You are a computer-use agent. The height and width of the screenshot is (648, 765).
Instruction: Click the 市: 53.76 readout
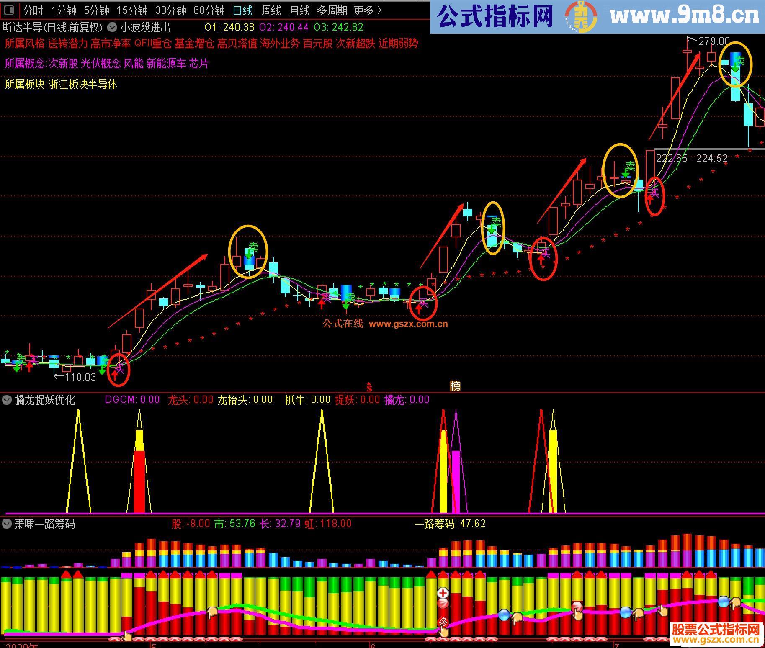coord(234,524)
